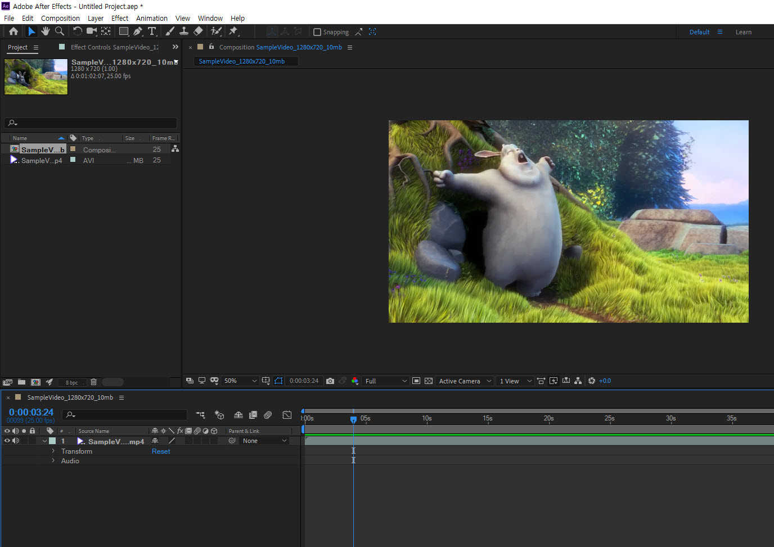Select the Zoom magnifier tool
Viewport: 774px width, 547px height.
[x=60, y=31]
